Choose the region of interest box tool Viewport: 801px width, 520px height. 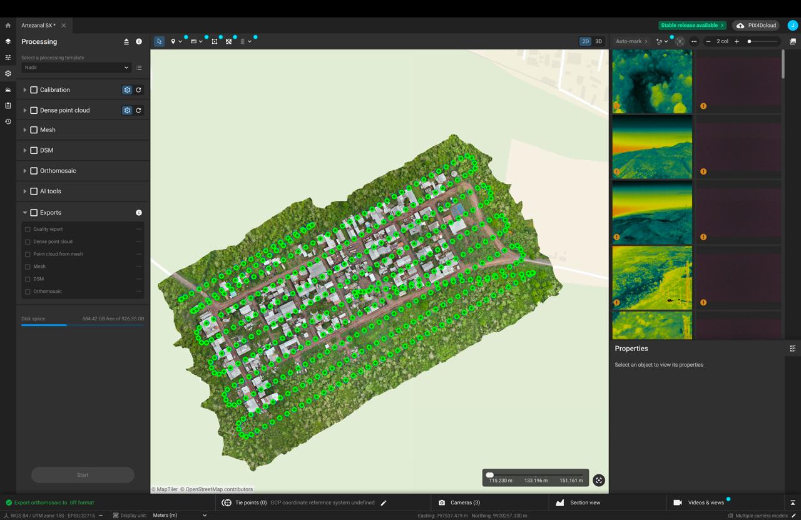coord(214,41)
